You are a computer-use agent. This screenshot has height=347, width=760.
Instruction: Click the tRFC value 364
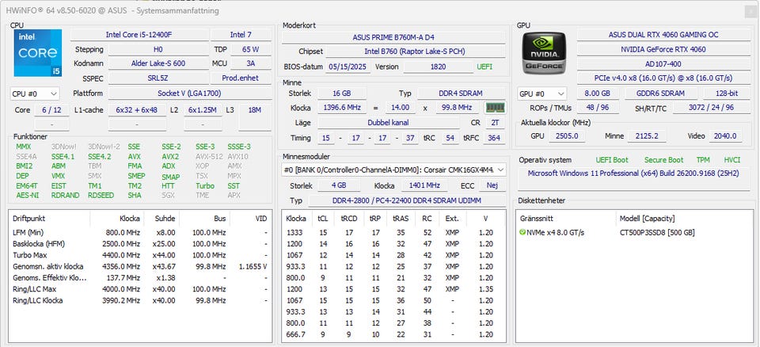coord(494,139)
